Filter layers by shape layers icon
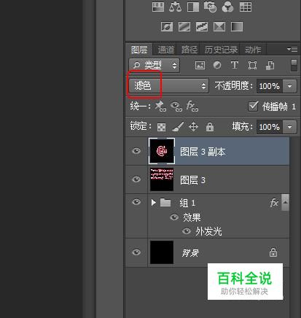 pos(252,66)
